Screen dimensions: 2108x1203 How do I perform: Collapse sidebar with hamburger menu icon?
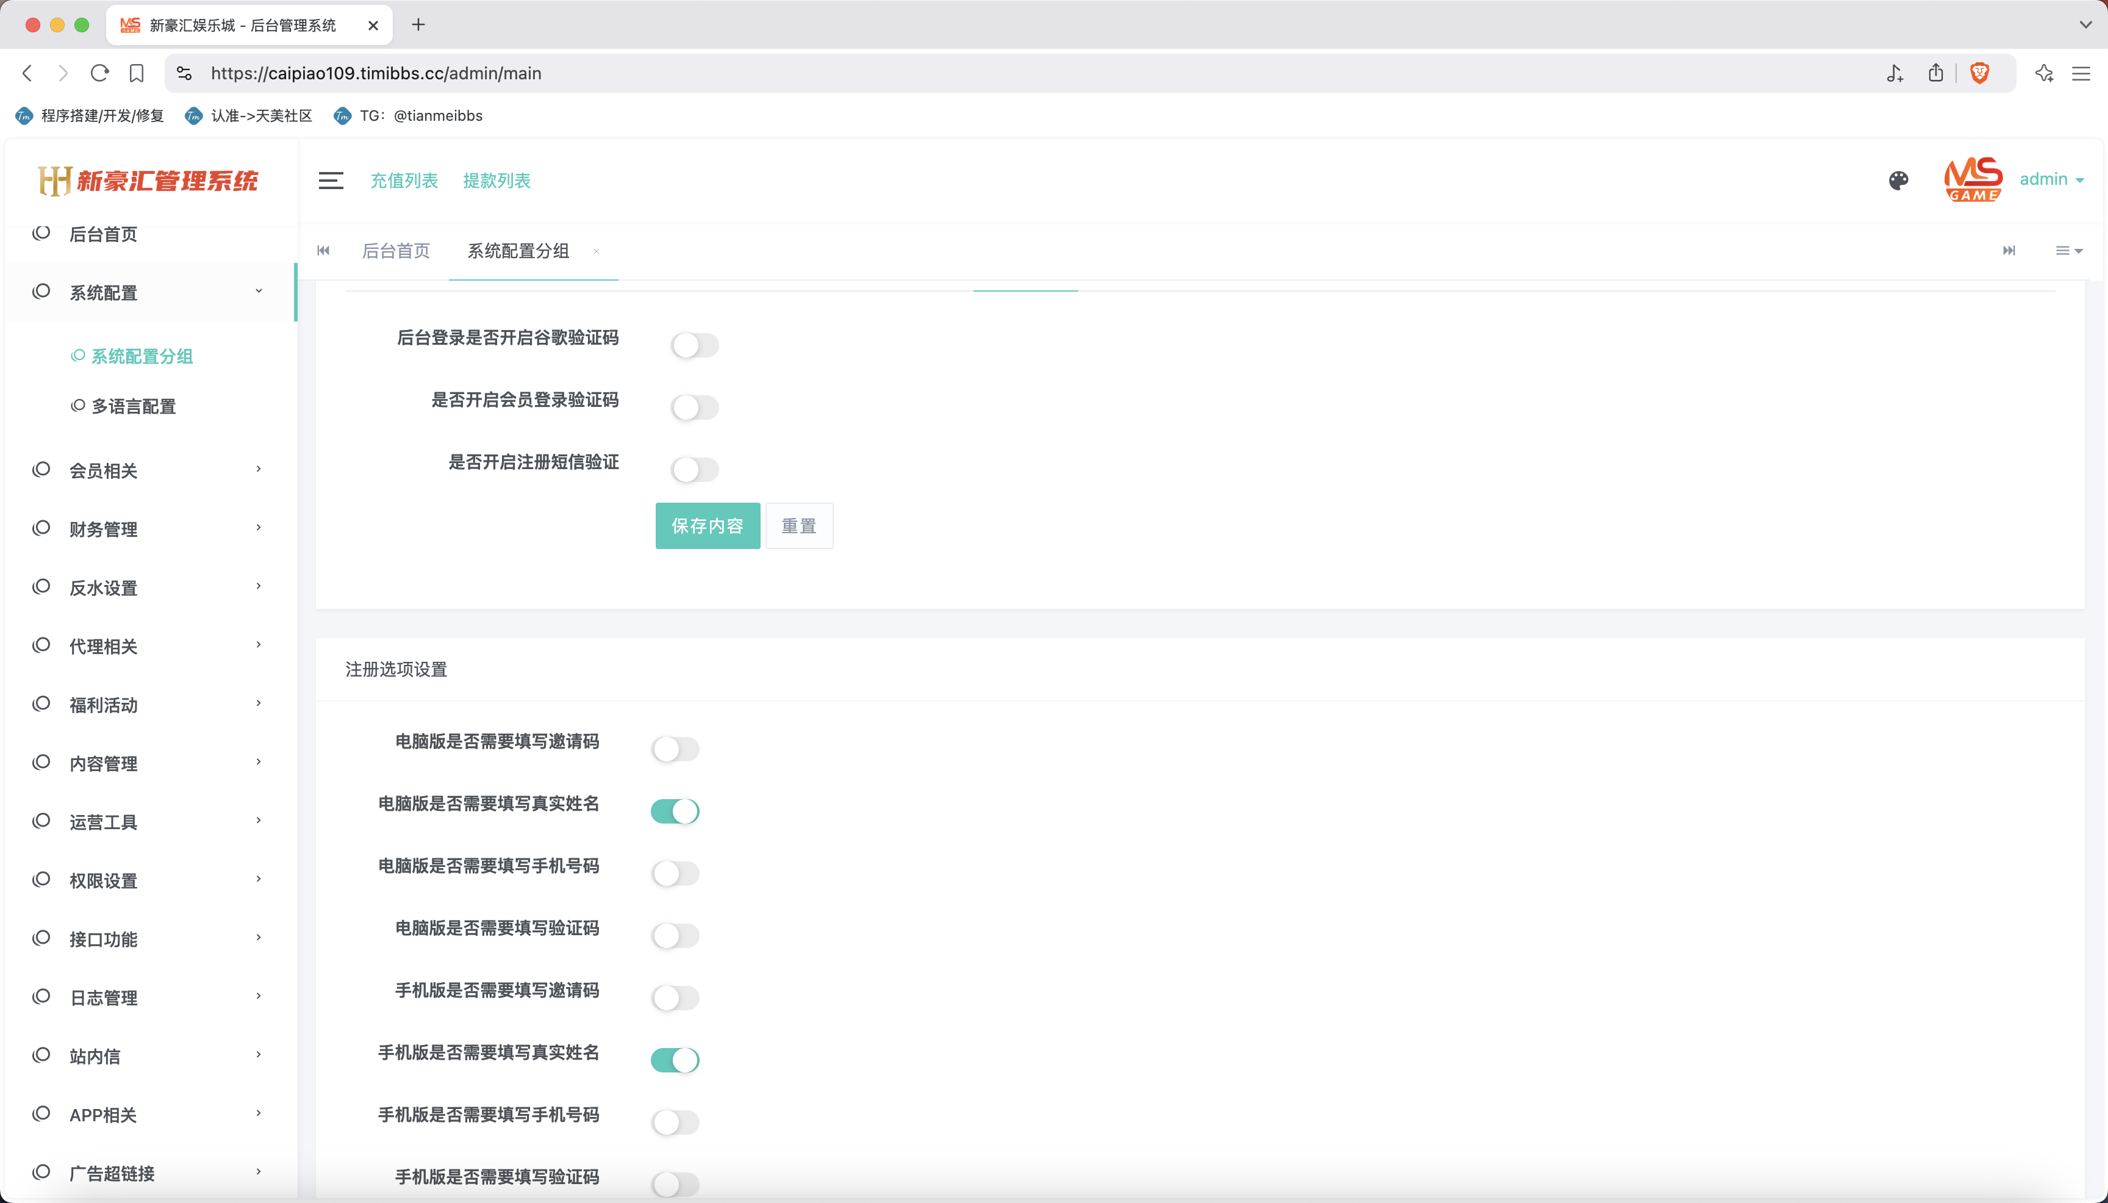coord(331,180)
